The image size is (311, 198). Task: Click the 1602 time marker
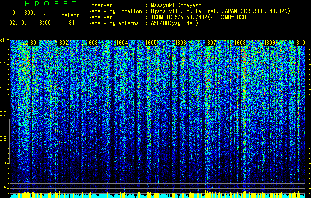click(x=62, y=43)
